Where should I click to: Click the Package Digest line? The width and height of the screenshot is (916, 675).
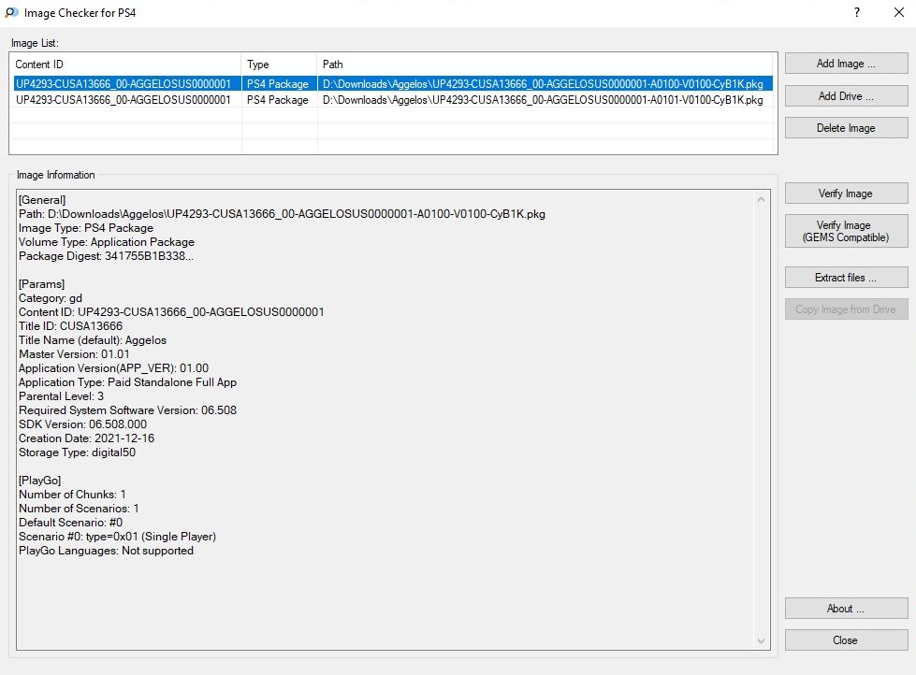coord(106,256)
